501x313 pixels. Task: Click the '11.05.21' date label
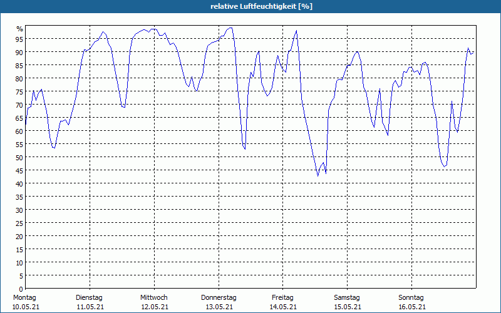pos(90,307)
